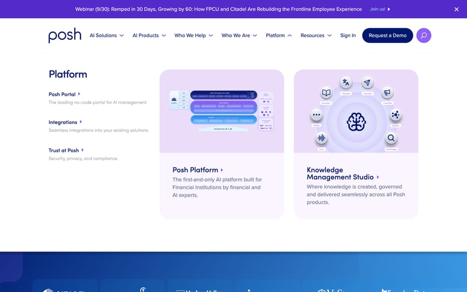Viewport: 467px width, 292px height.
Task: Click the brain icon in Knowledge Management graphic
Action: point(356,122)
